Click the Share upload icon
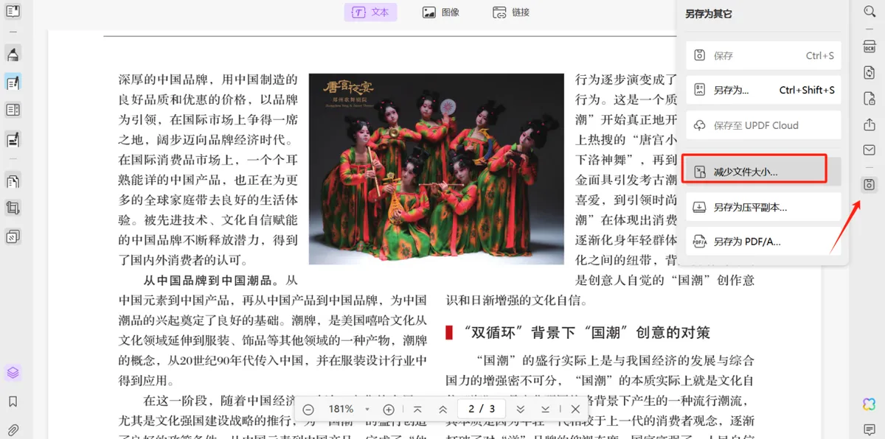 click(869, 124)
